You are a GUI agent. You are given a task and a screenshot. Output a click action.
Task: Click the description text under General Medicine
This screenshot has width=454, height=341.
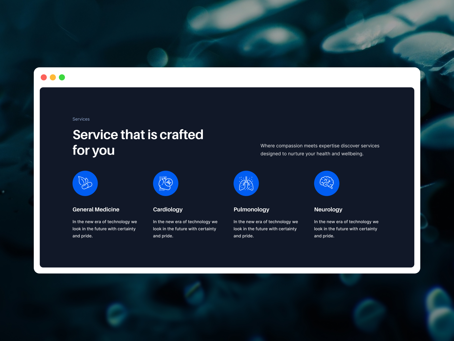click(x=105, y=229)
